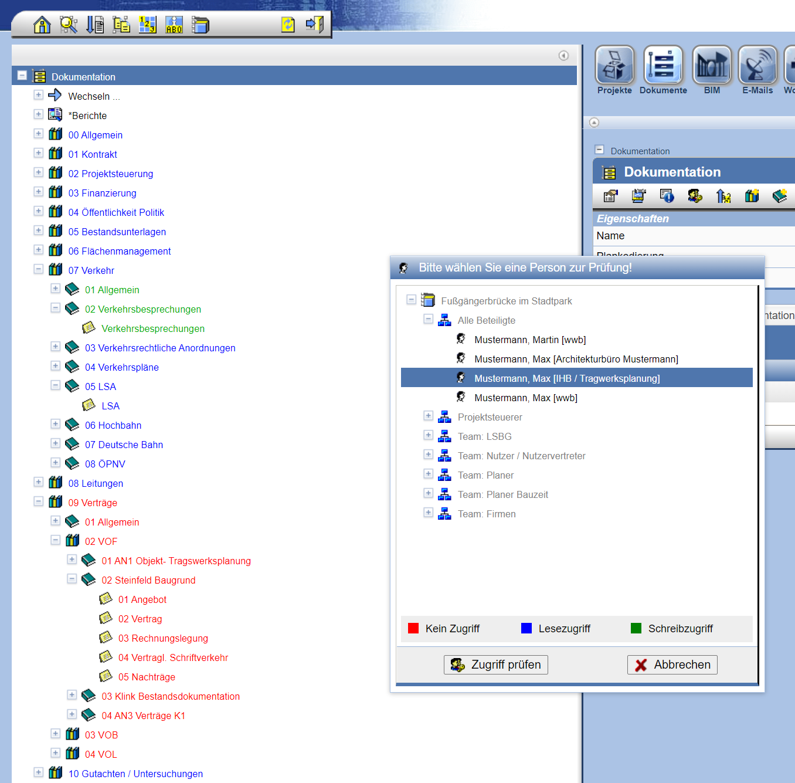Click the 123 numbered grid icon
Viewport: 795px width, 783px height.
pos(147,25)
